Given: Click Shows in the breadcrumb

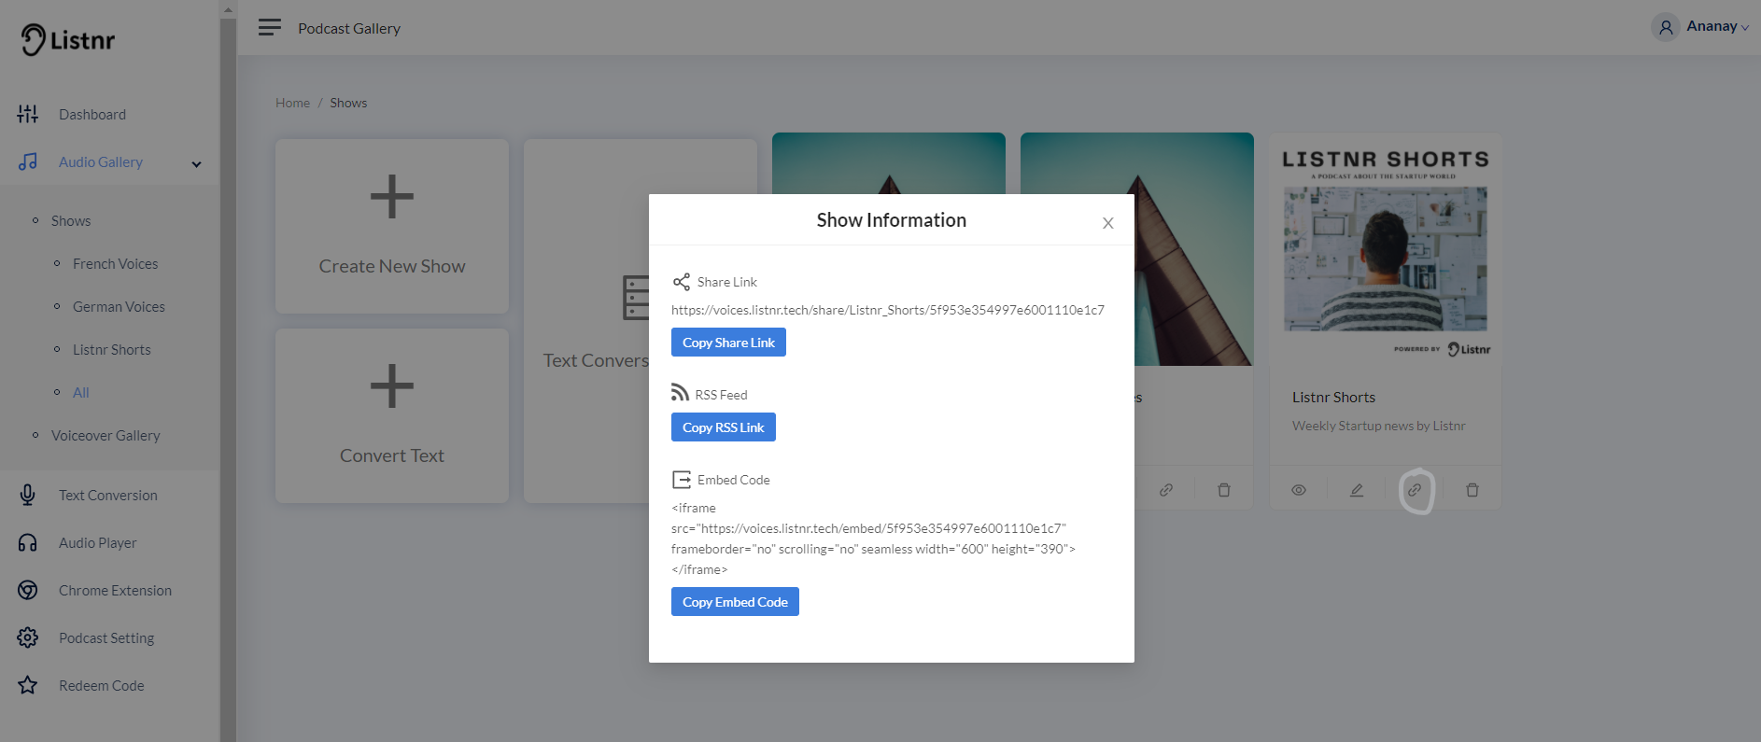Looking at the screenshot, I should (x=348, y=103).
